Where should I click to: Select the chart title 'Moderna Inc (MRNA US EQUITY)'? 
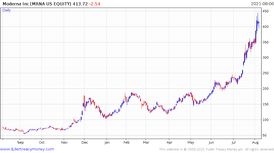coord(37,4)
